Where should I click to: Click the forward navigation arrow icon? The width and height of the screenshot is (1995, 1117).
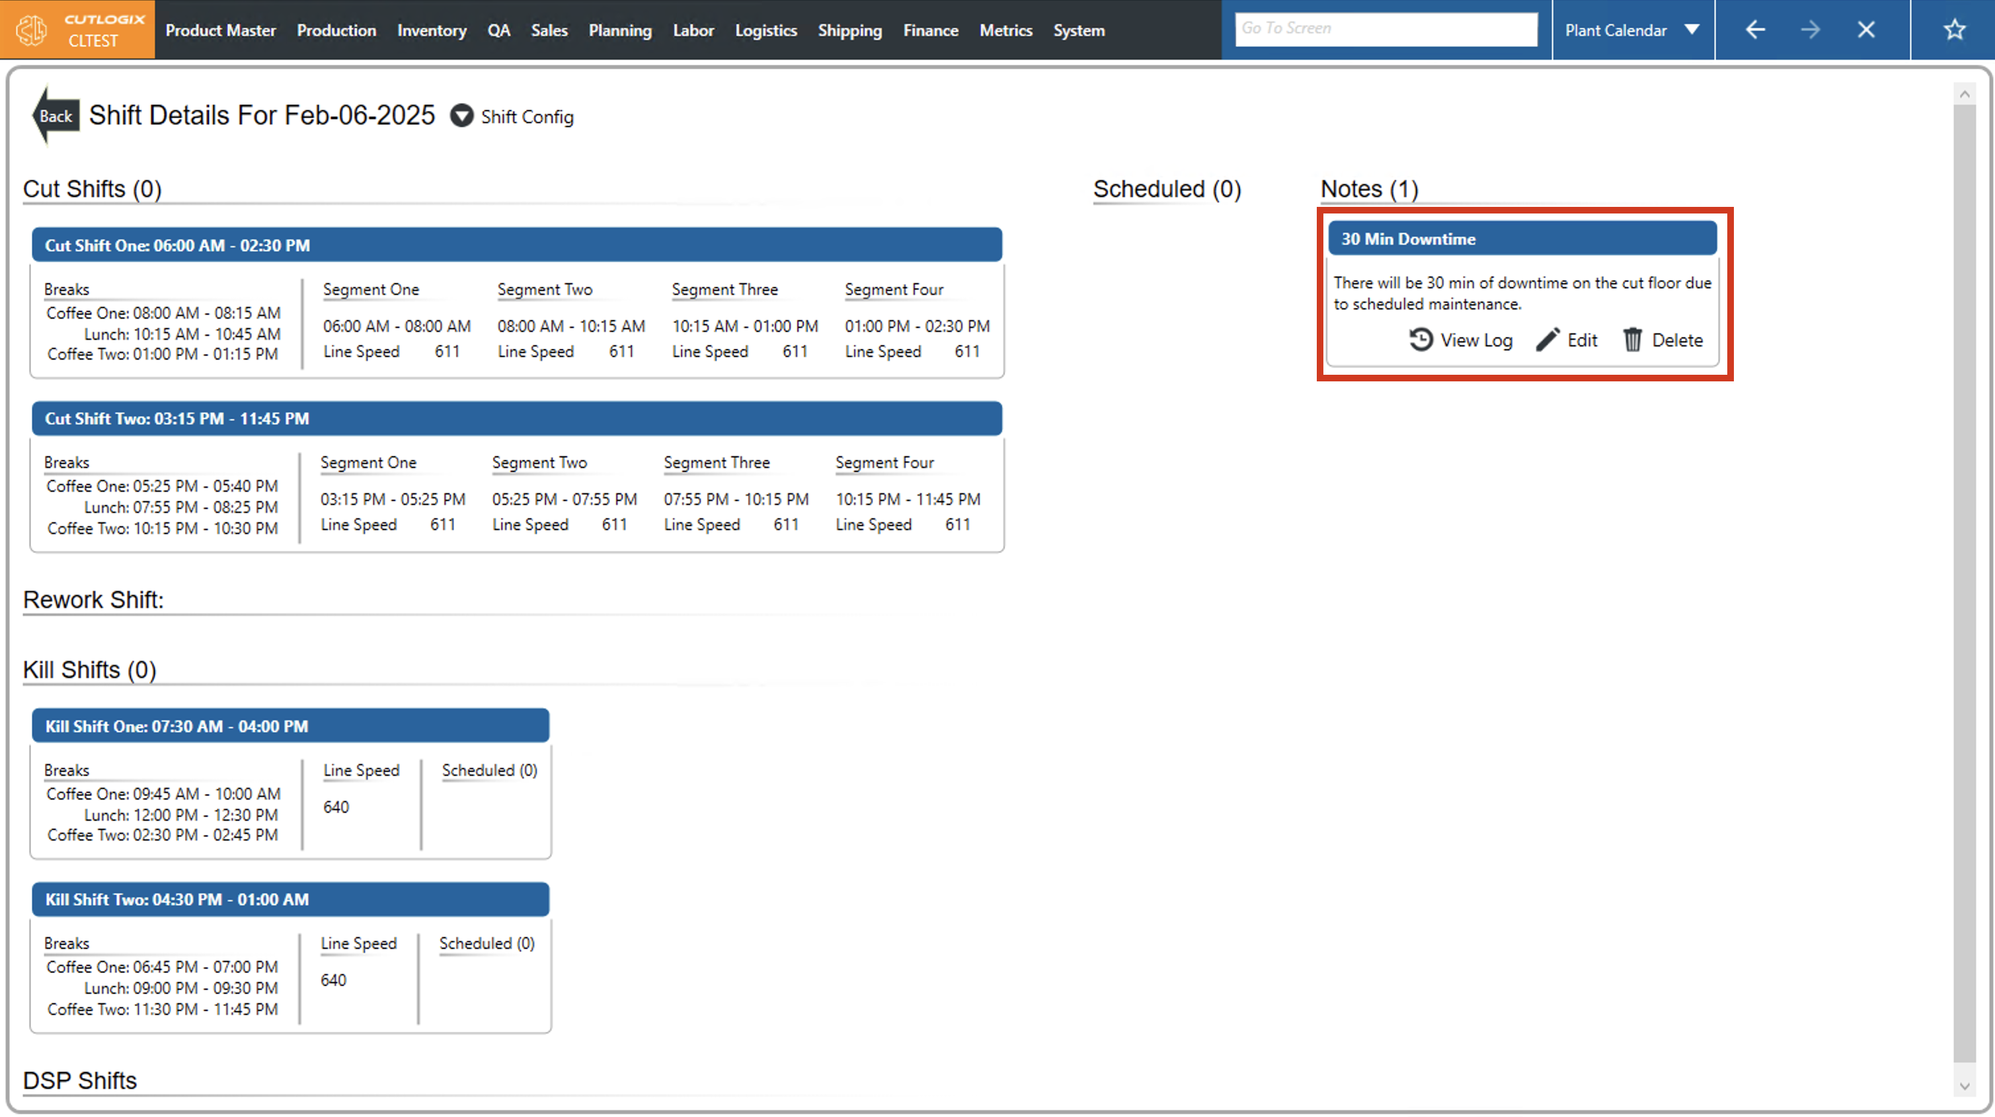[x=1810, y=30]
